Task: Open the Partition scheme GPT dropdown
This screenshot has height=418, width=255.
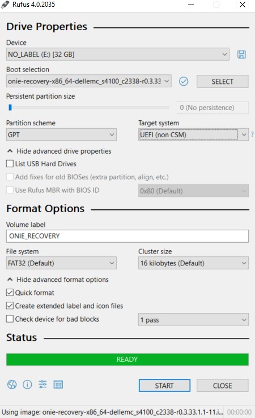Action: 61,134
